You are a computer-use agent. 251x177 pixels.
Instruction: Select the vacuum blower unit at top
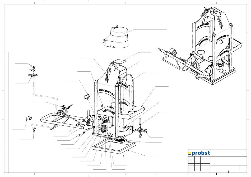tap(116, 38)
